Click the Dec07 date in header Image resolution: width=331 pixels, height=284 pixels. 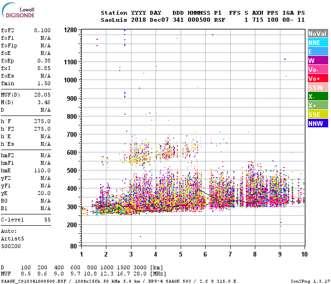click(159, 20)
